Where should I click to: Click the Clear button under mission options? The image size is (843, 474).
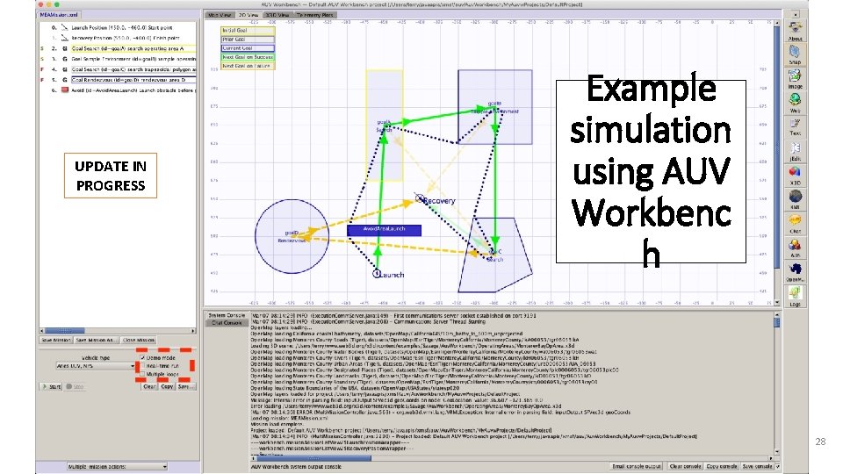point(149,386)
